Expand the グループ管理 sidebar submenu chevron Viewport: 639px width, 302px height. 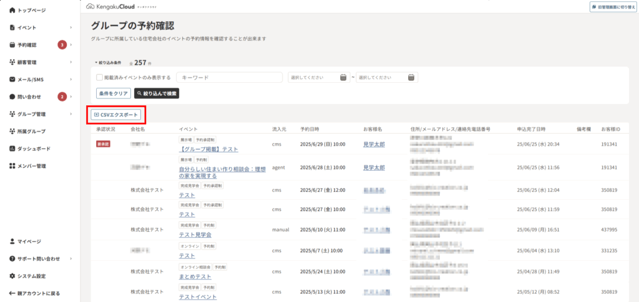click(x=71, y=114)
